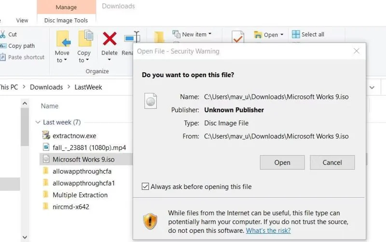The height and width of the screenshot is (242, 386).
Task: Click Downloads in the breadcrumb path
Action: pyautogui.click(x=46, y=87)
